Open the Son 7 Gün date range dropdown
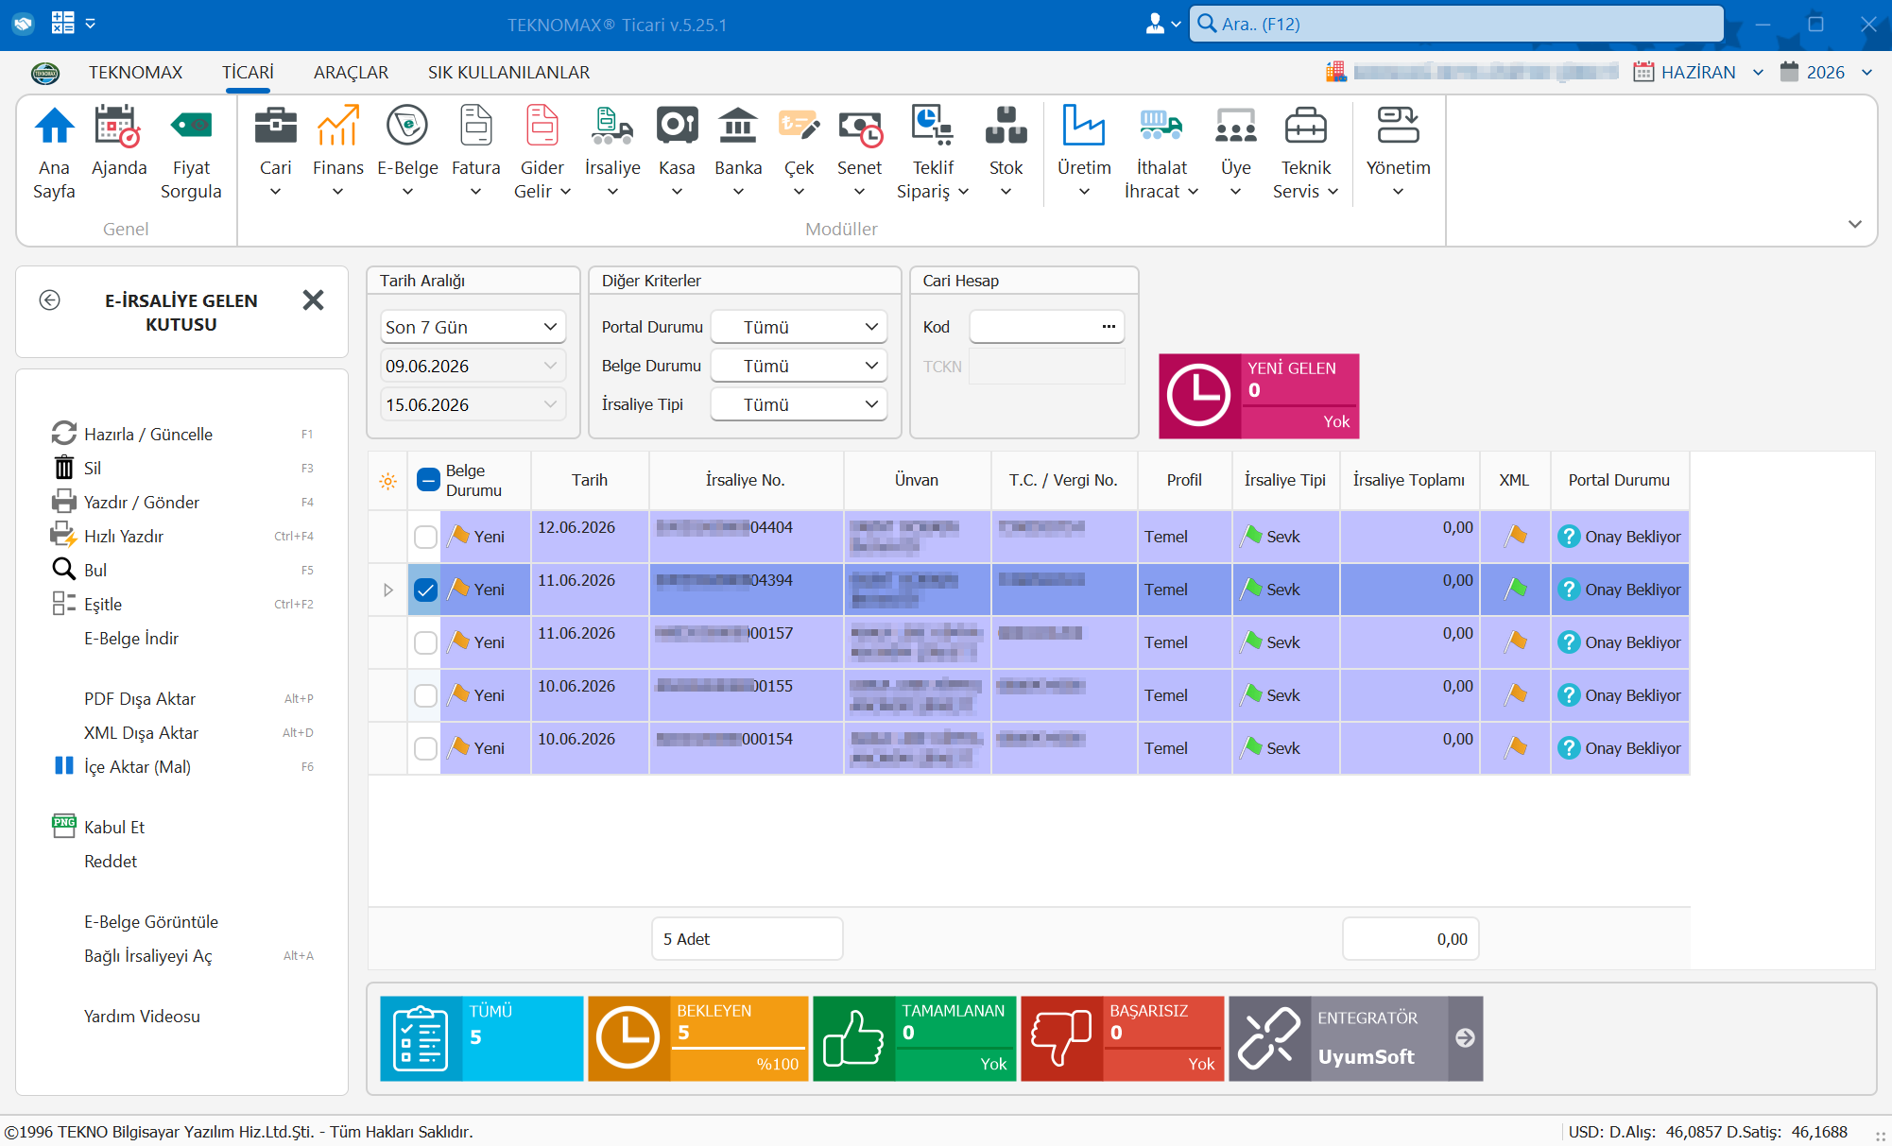This screenshot has width=1892, height=1146. click(473, 327)
